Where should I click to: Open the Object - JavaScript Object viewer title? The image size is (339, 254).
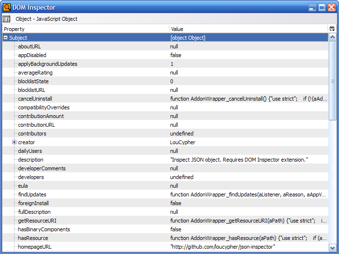pos(46,19)
